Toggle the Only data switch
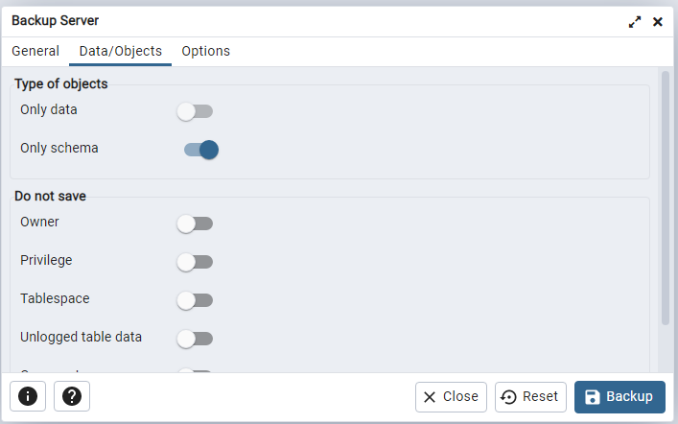The image size is (678, 424). 195,111
